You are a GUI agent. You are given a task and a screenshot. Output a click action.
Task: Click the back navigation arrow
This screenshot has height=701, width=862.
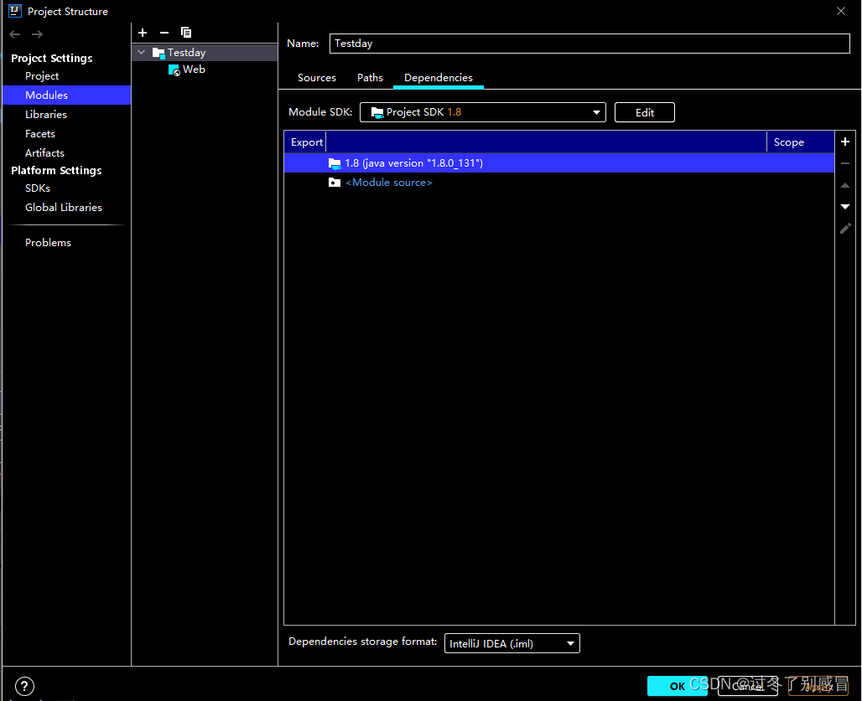[15, 34]
